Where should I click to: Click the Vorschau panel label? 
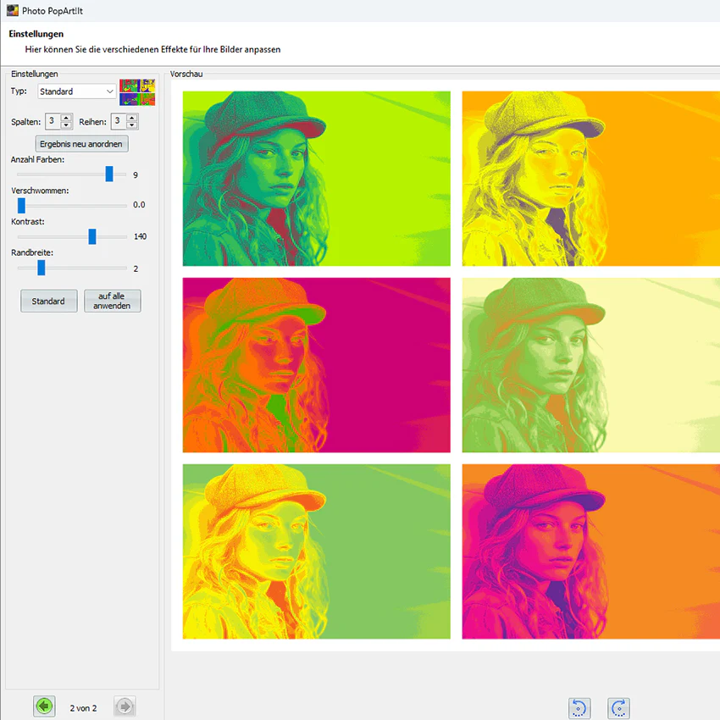(x=186, y=74)
